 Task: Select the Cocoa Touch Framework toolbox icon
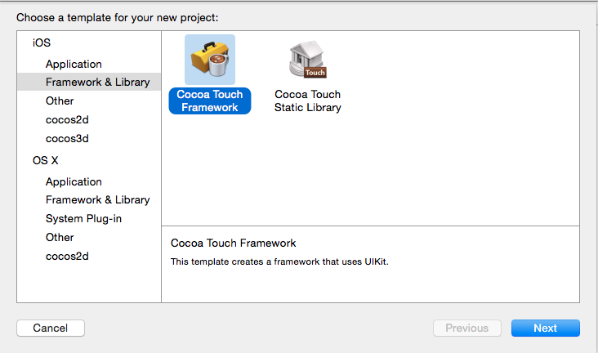tap(210, 60)
